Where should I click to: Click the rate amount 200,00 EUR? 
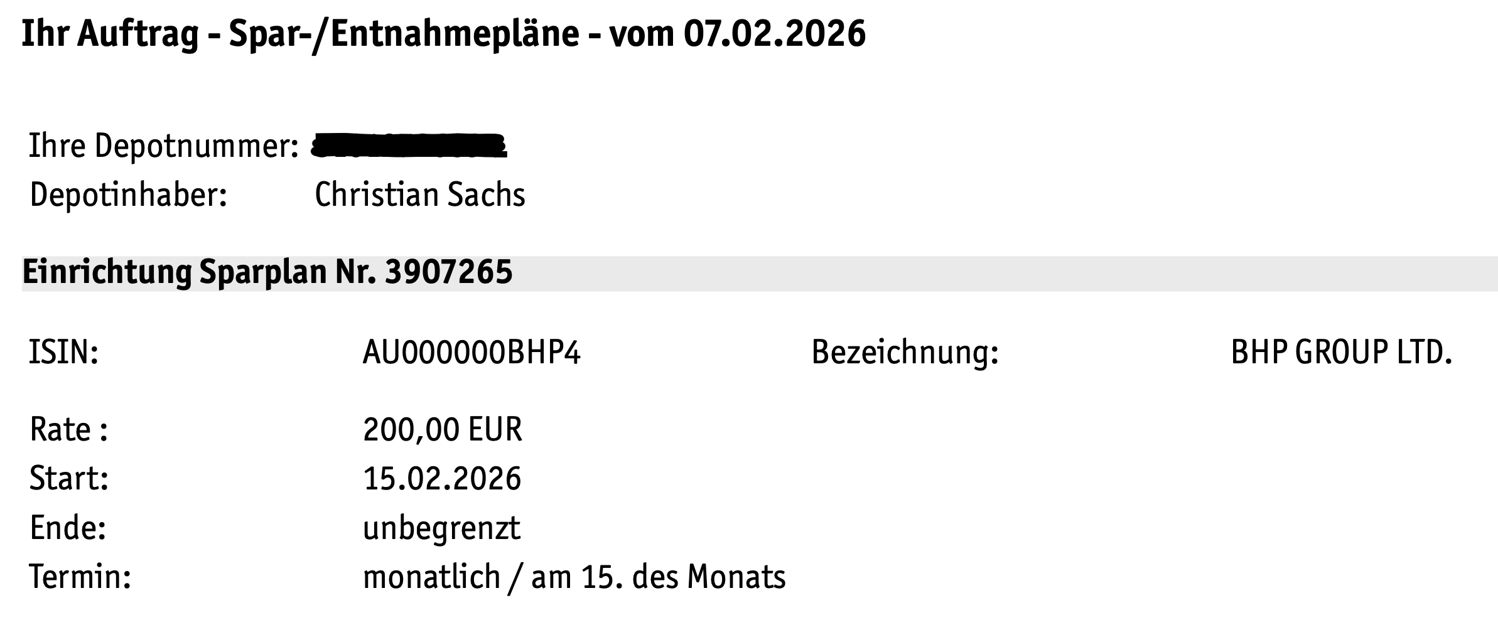point(442,430)
